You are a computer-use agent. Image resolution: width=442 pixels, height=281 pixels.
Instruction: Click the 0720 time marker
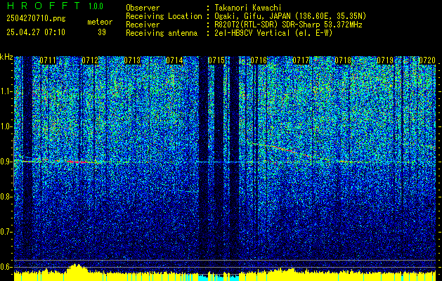click(427, 60)
